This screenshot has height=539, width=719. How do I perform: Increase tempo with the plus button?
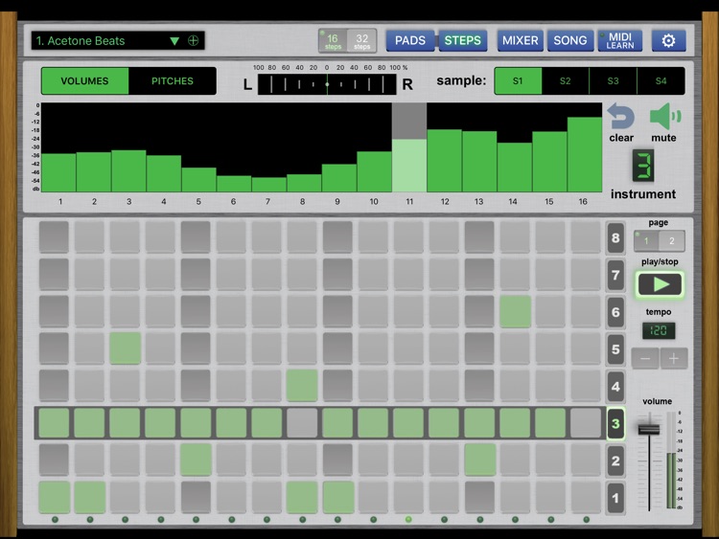click(674, 359)
